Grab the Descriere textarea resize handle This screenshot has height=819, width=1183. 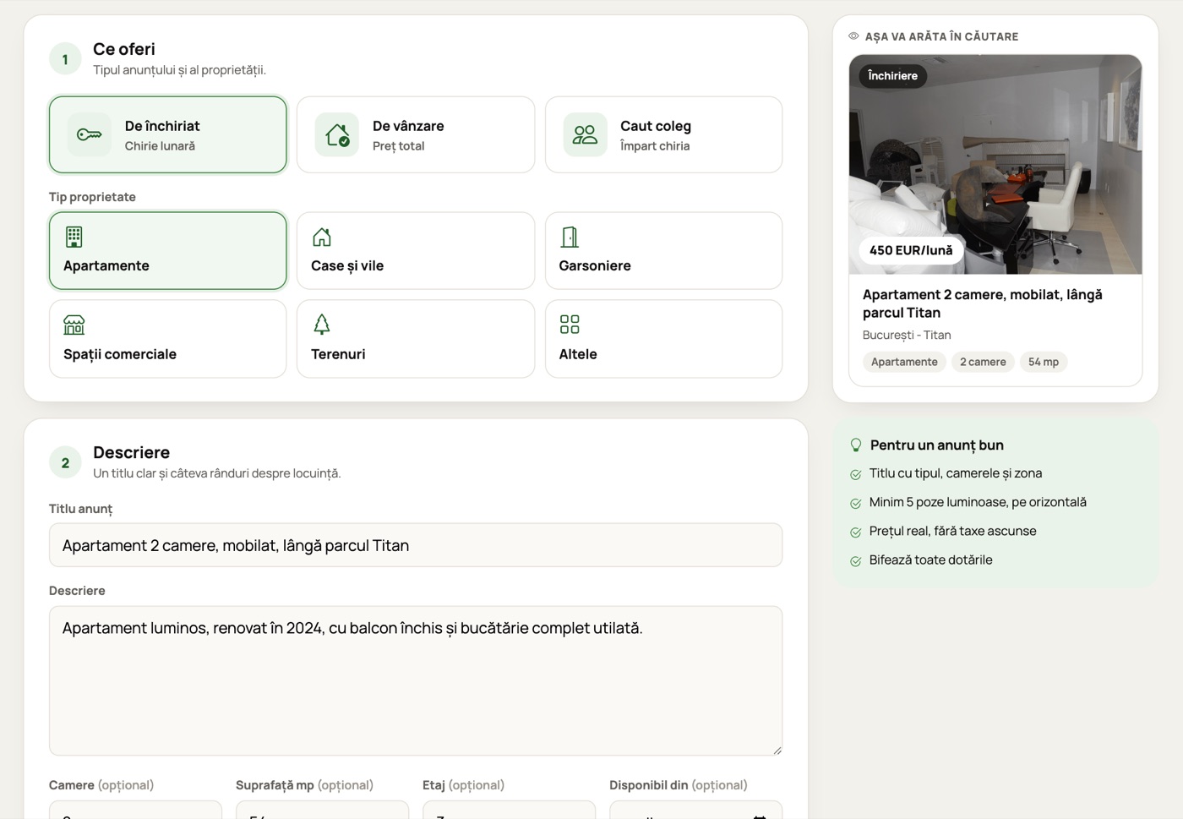pyautogui.click(x=777, y=750)
